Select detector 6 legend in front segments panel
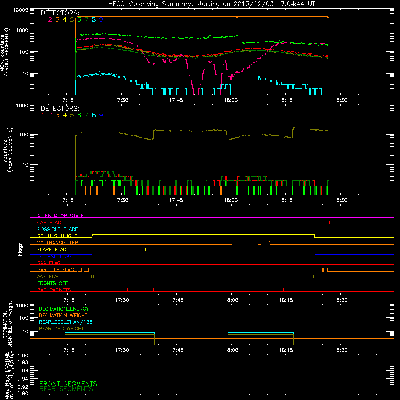 (x=79, y=20)
